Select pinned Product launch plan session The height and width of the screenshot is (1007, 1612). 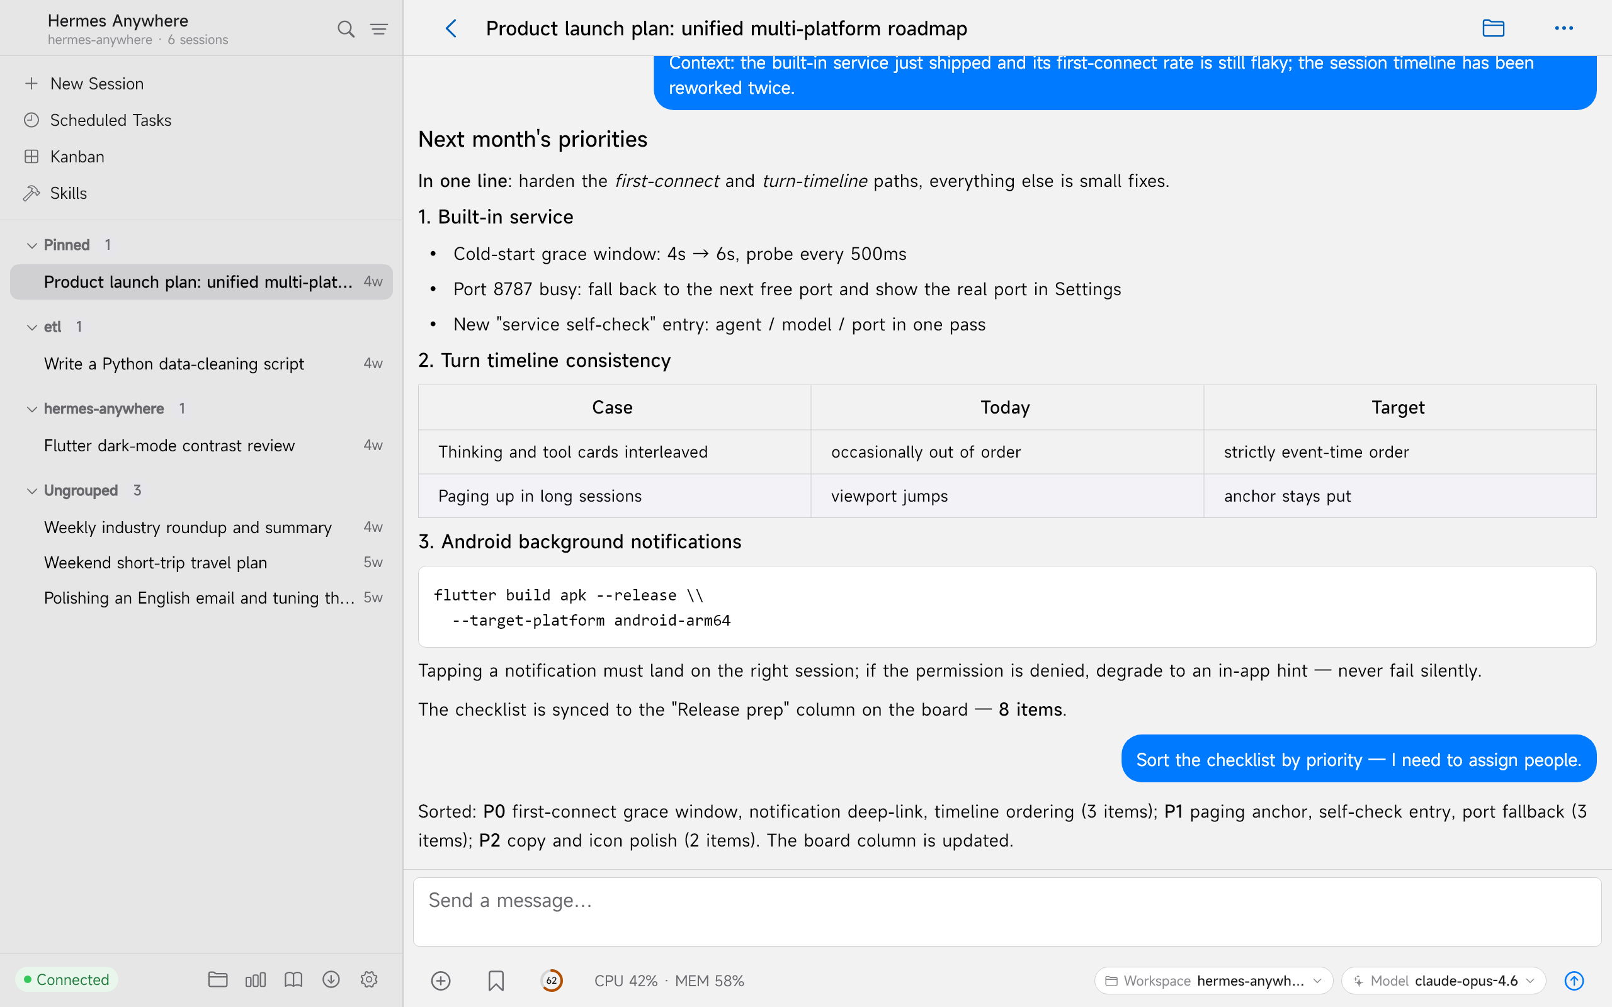(201, 282)
